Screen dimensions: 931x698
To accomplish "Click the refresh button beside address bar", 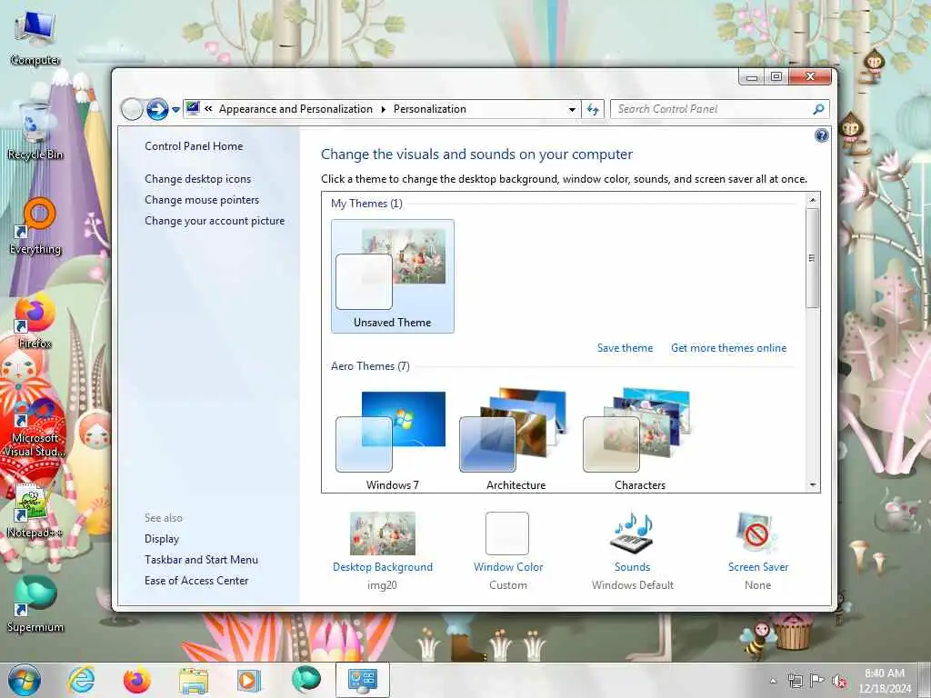I will (593, 109).
